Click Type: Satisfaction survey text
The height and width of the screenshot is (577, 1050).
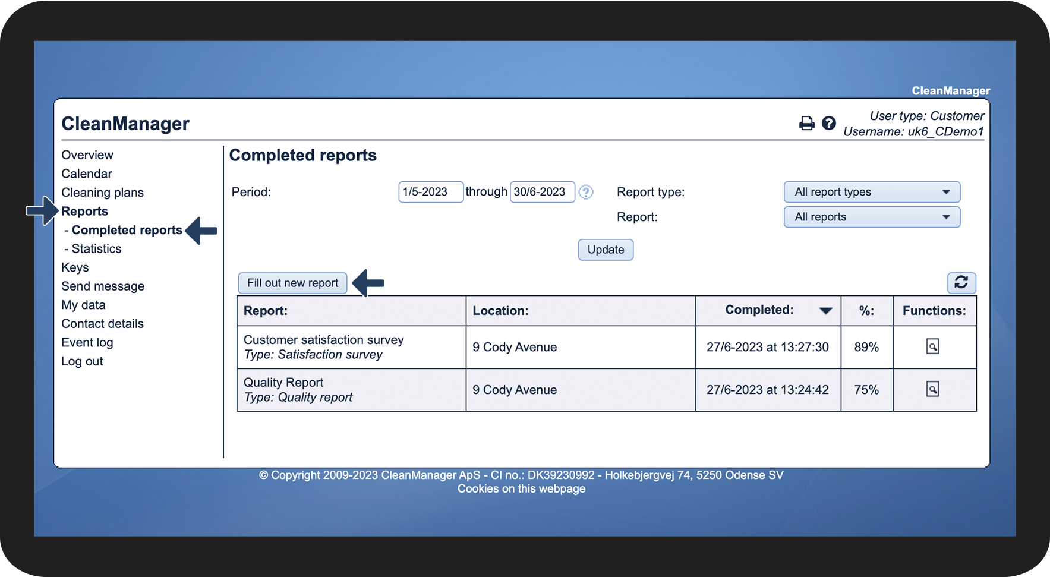coord(313,355)
